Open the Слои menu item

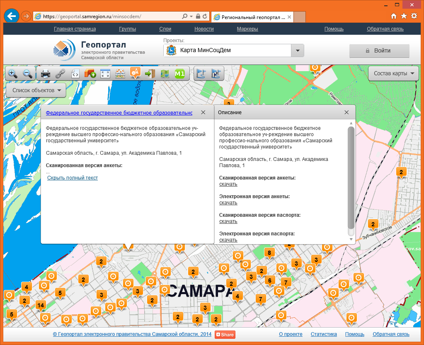click(165, 29)
